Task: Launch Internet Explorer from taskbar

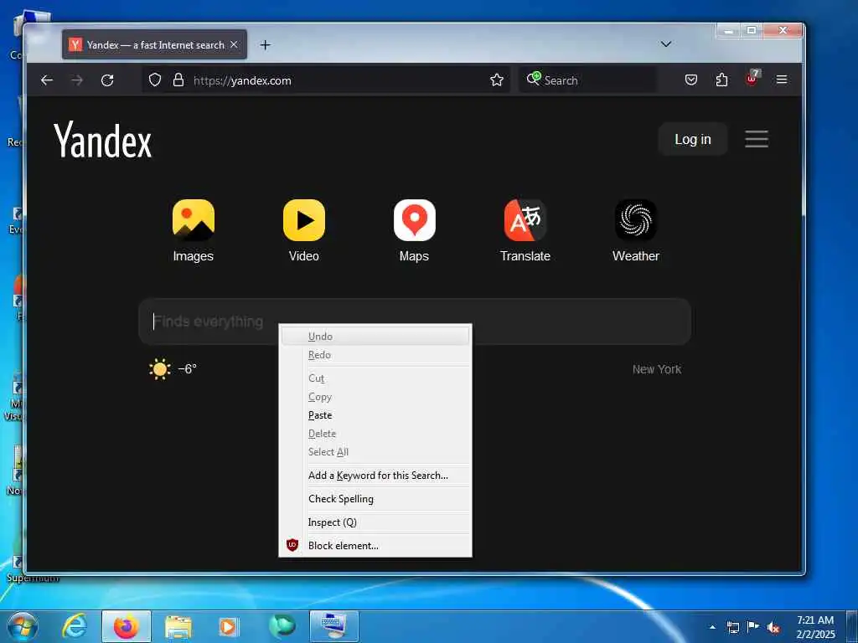Action: (74, 626)
